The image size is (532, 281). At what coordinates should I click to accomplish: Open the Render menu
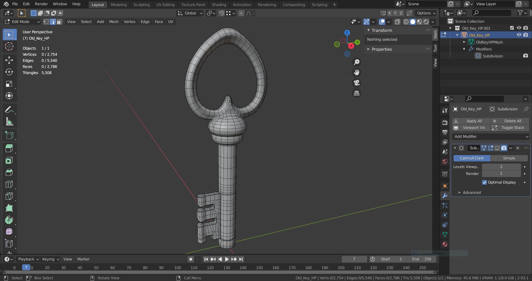[41, 4]
